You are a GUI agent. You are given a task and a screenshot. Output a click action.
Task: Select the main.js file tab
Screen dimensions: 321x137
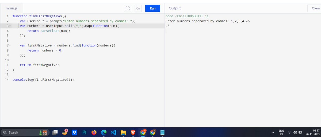(12, 8)
